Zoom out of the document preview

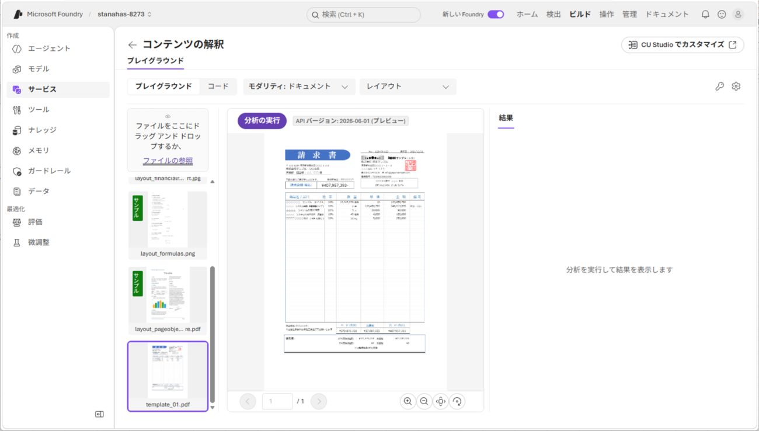pos(424,401)
